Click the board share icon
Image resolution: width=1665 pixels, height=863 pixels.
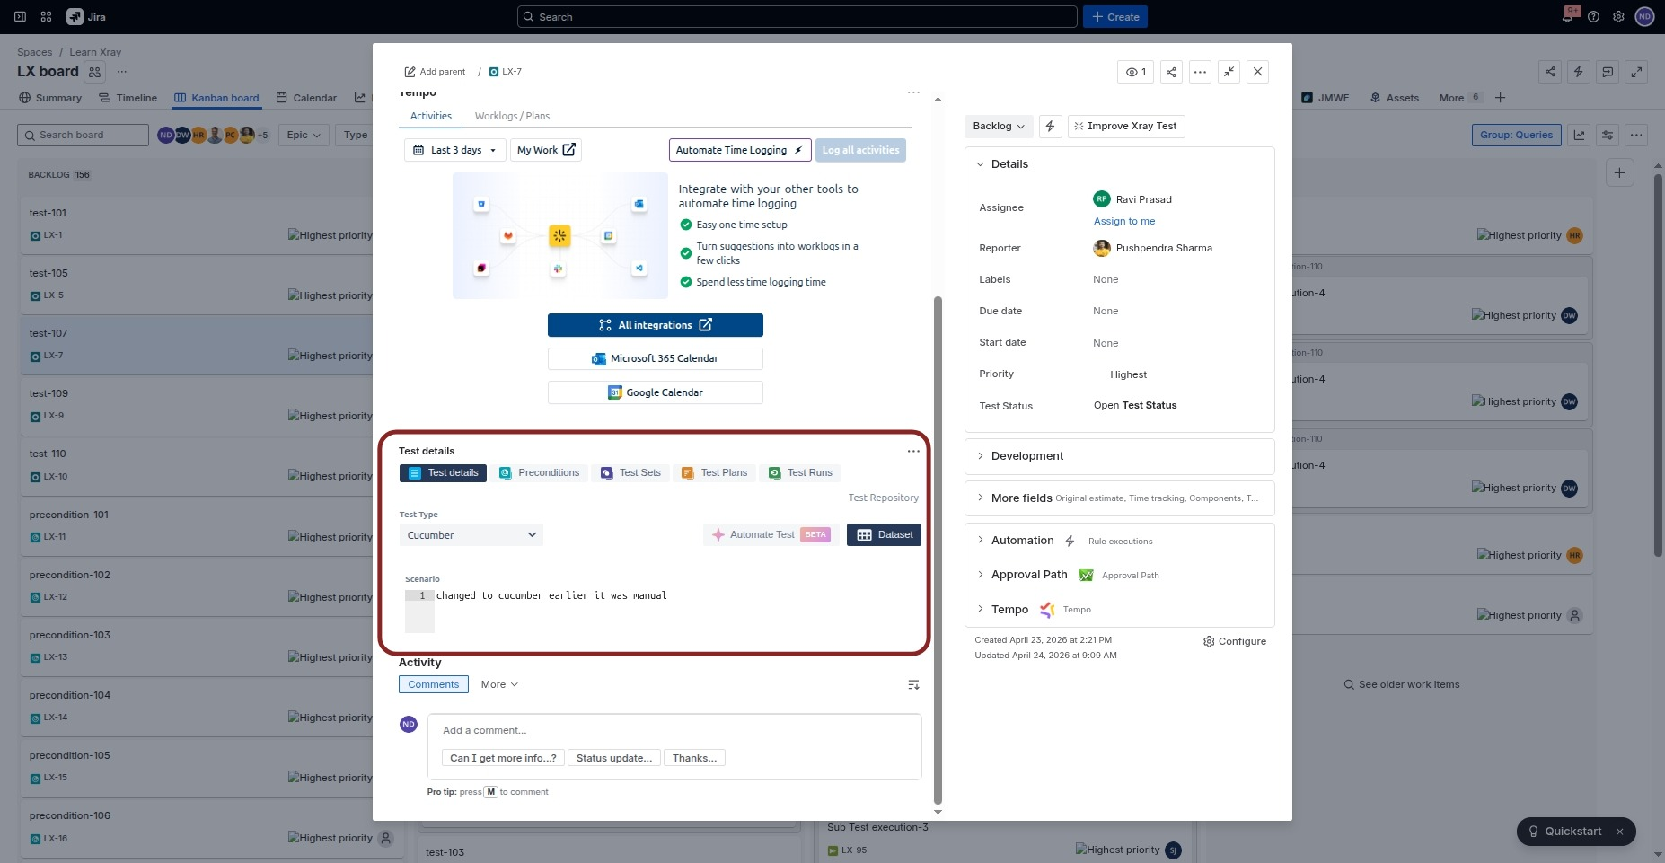[x=1550, y=72]
